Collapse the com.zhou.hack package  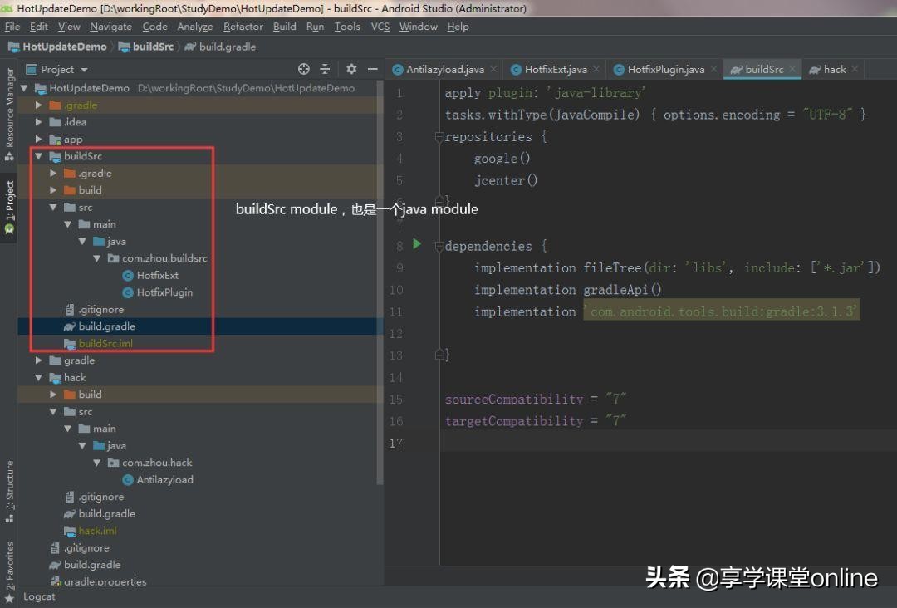tap(96, 462)
